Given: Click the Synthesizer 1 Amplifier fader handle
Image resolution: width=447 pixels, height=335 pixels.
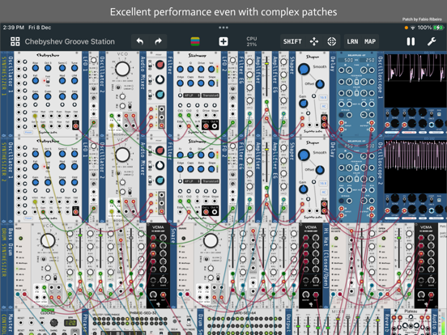Looking at the screenshot, I should click(267, 63).
